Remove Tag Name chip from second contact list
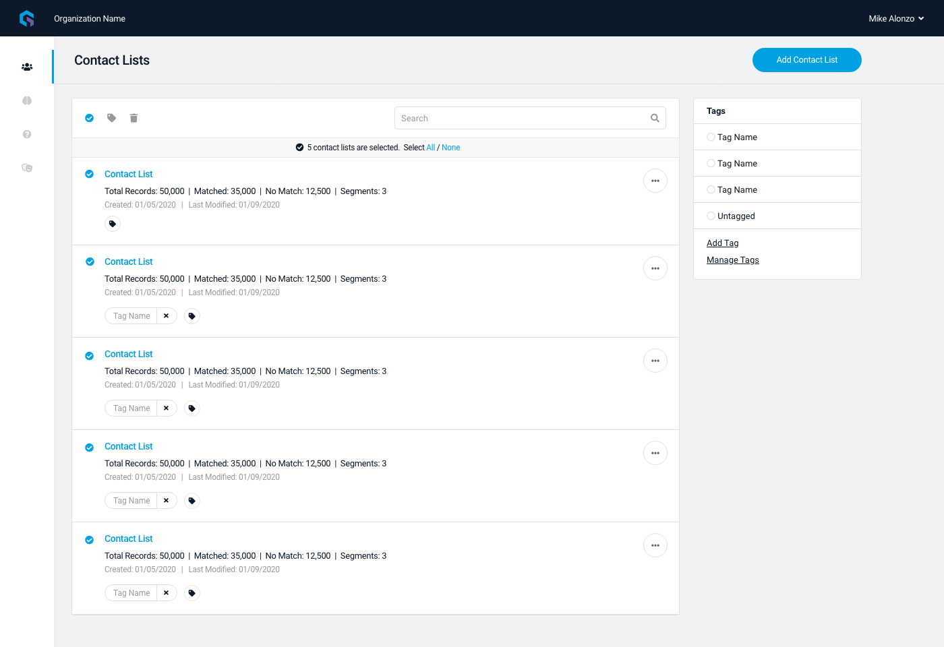The image size is (944, 647). (167, 316)
